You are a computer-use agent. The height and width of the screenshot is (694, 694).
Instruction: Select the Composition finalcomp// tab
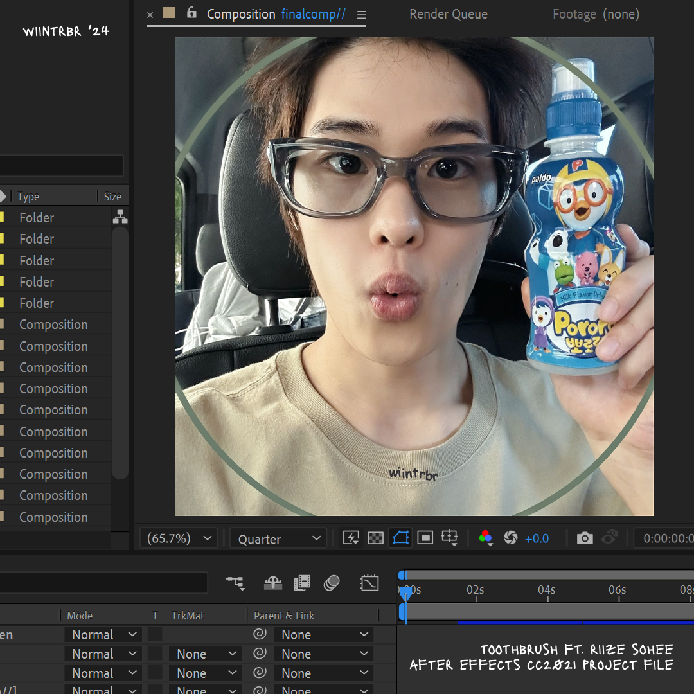(276, 14)
